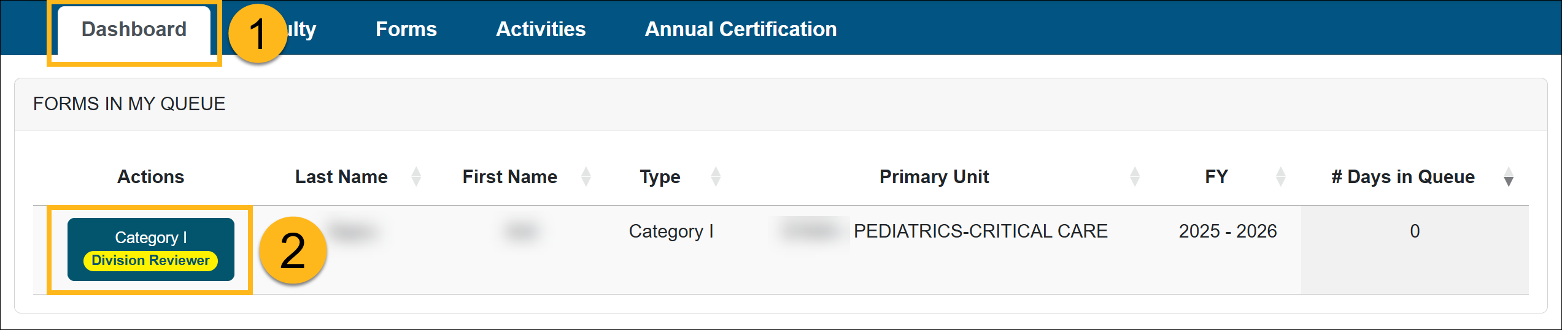1562x330 pixels.
Task: Switch to the Forms tab
Action: (406, 29)
